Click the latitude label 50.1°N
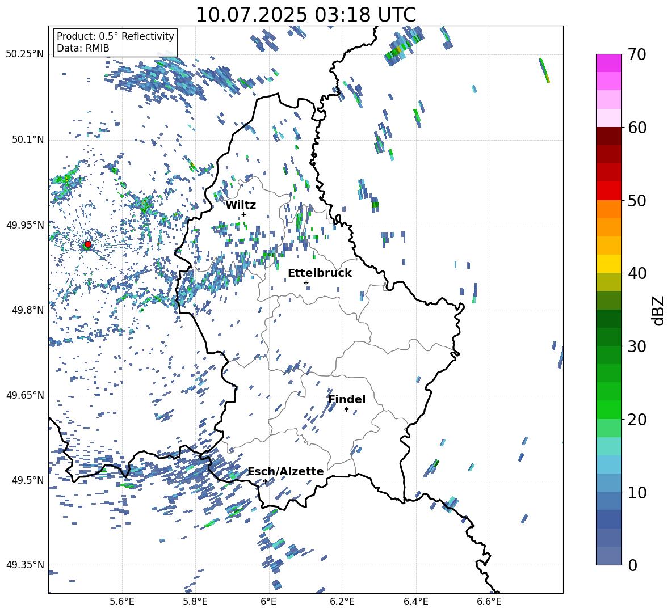 [x=28, y=139]
